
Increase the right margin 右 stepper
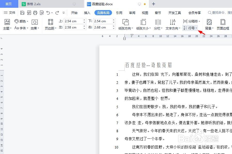point(114,26)
